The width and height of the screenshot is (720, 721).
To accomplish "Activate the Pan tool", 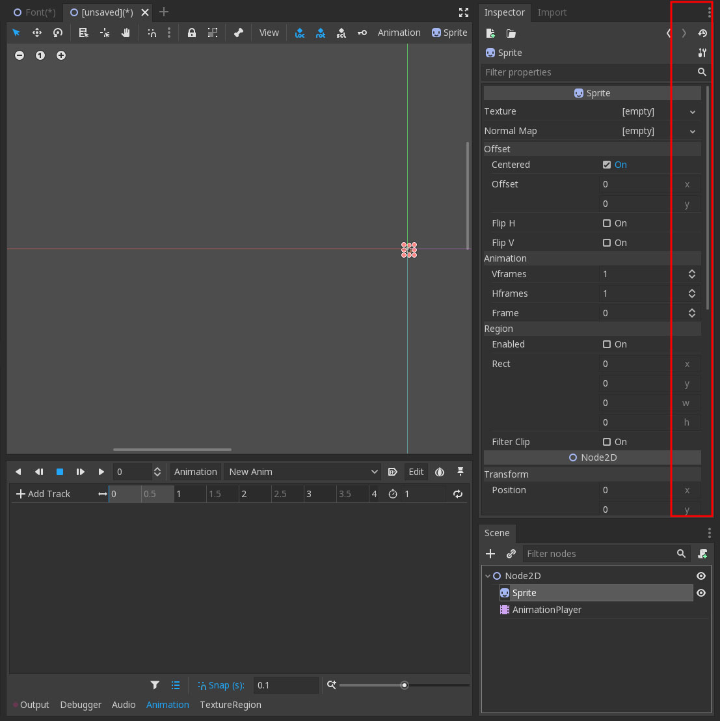I will point(125,32).
